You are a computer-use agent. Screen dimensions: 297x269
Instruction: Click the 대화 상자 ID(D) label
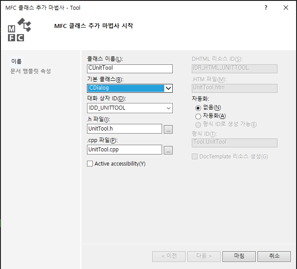click(x=107, y=98)
